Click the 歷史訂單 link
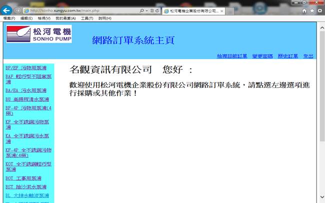Screen dimensions: 325x203 [288, 56]
